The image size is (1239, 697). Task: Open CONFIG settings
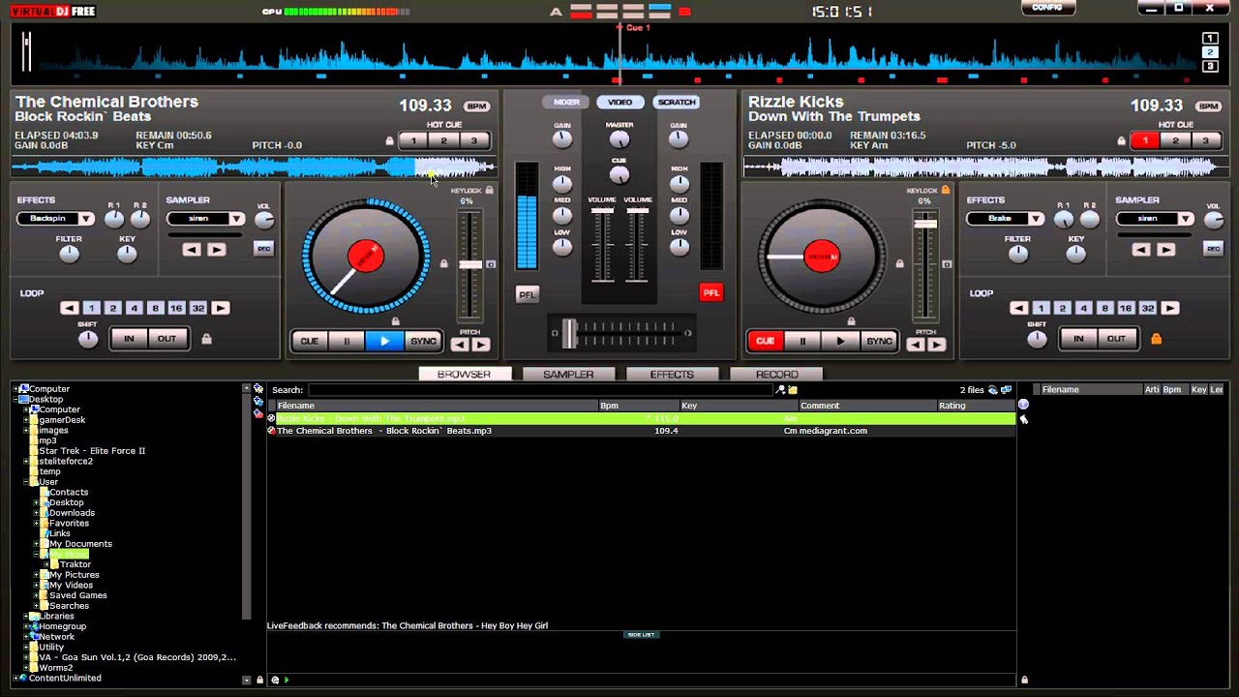1047,7
